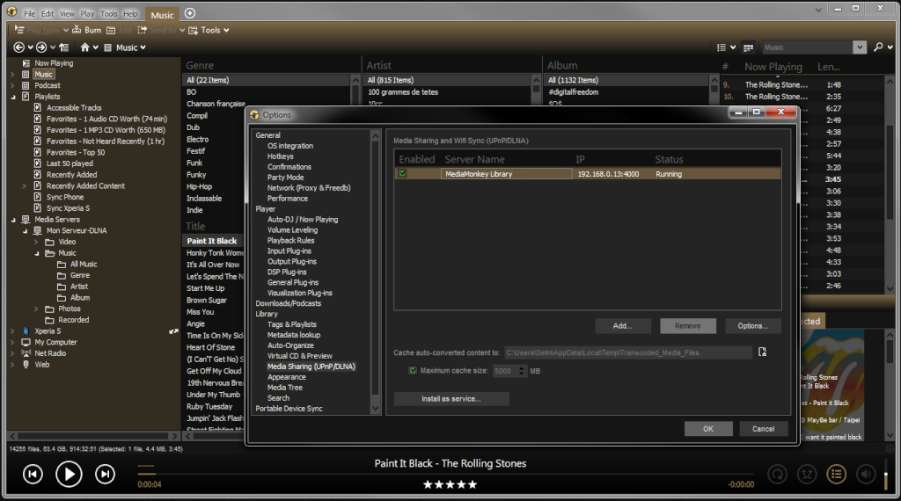
Task: Open the View menu
Action: point(67,14)
